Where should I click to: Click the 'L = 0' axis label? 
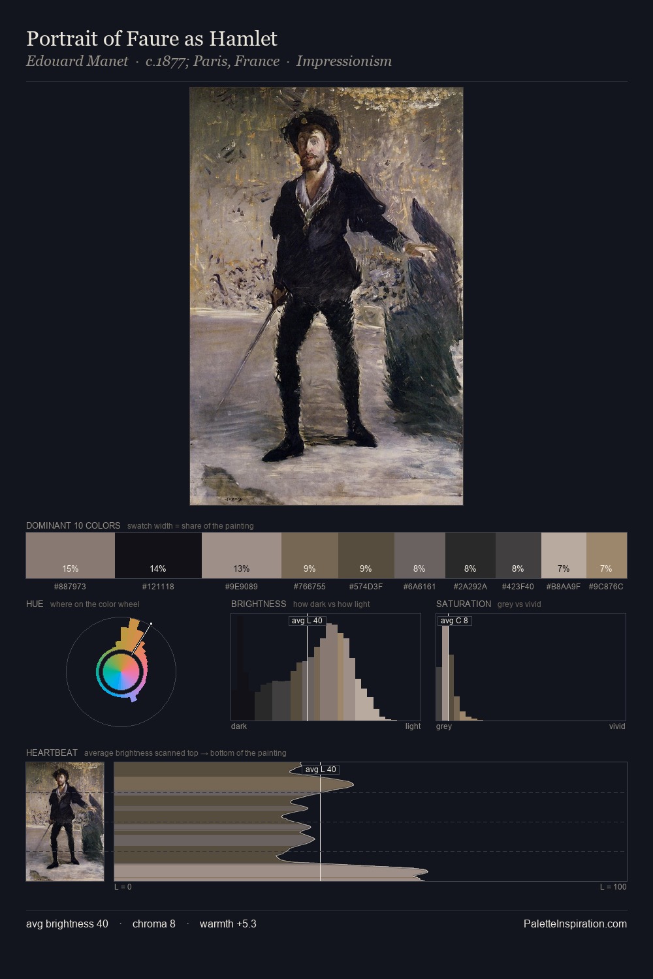click(123, 887)
